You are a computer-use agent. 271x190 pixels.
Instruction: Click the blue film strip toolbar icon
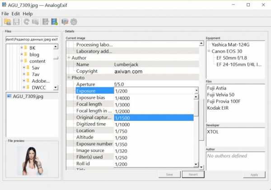click(x=55, y=22)
